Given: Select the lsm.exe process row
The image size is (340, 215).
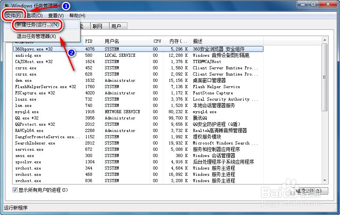Looking at the screenshot, I should (138, 106).
